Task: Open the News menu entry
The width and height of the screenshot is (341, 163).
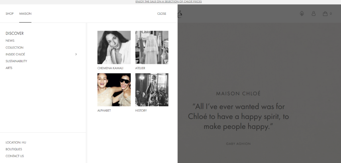Action: pyautogui.click(x=10, y=41)
